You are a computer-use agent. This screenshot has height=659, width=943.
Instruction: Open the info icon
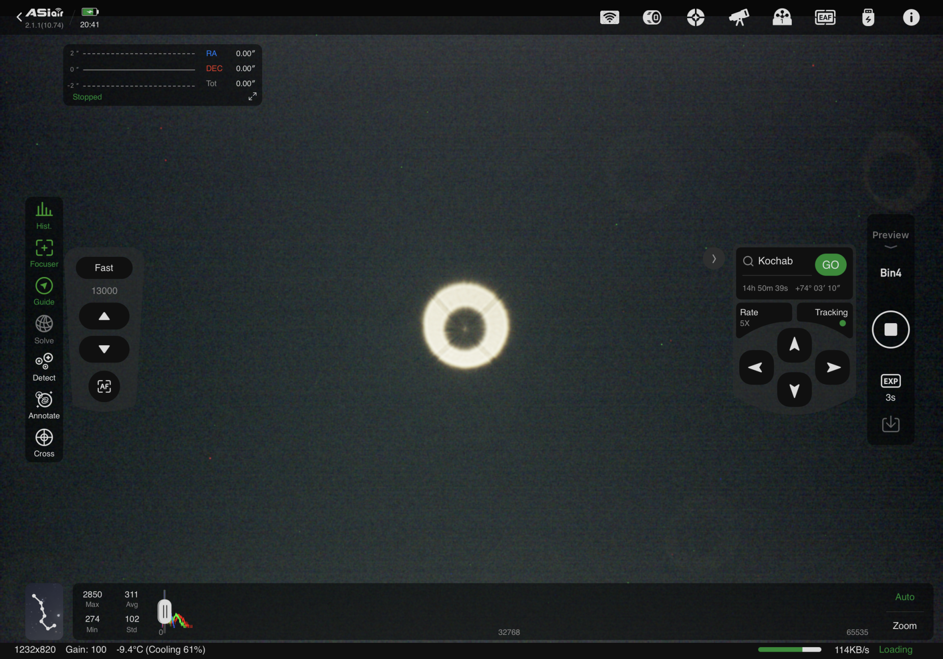tap(911, 18)
